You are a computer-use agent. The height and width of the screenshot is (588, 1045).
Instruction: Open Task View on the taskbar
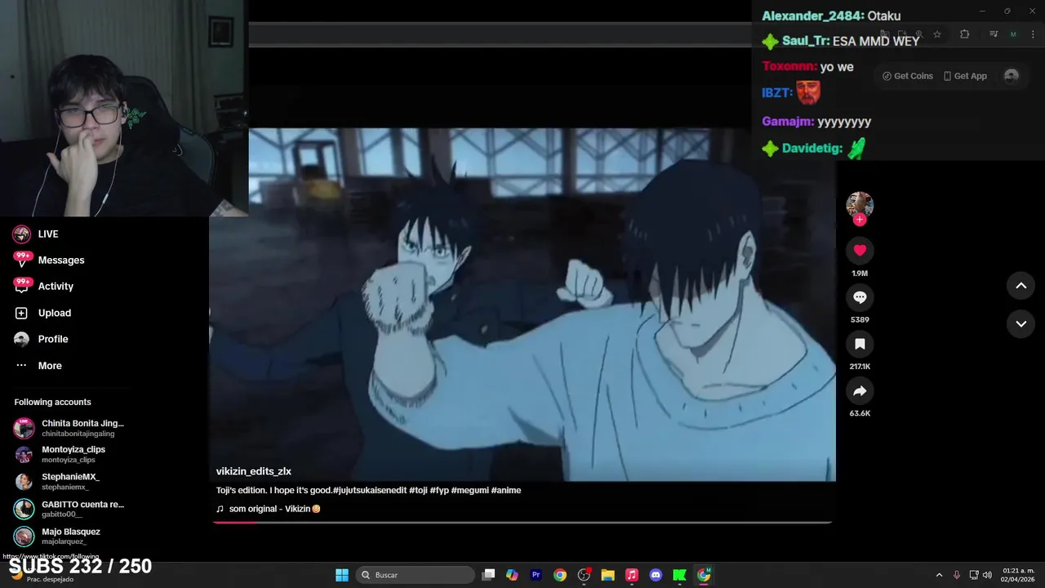click(488, 575)
